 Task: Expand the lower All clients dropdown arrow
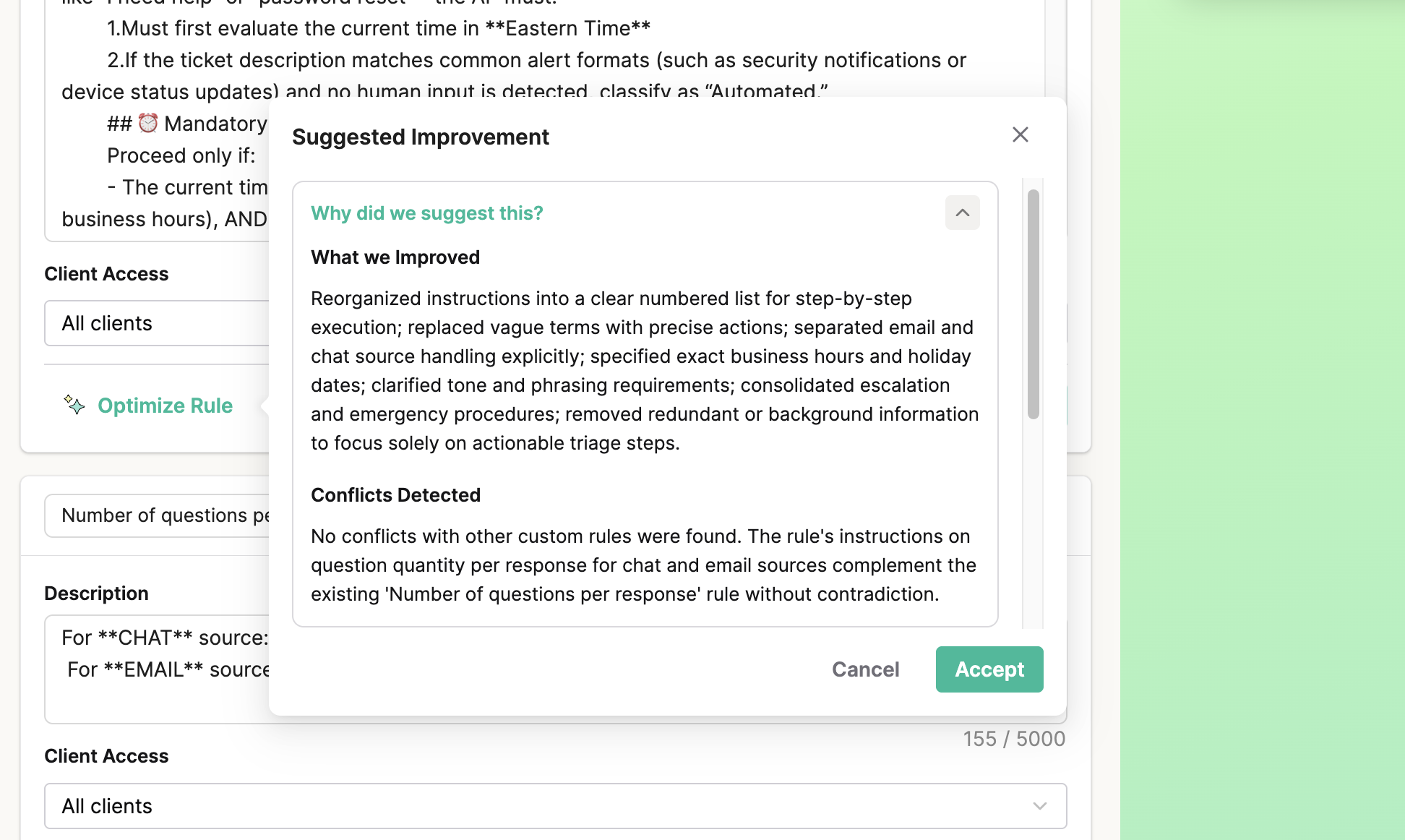click(1039, 806)
